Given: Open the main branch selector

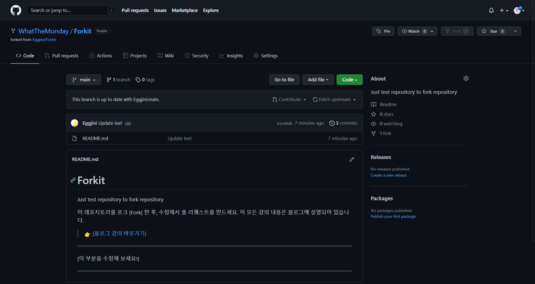Looking at the screenshot, I should point(84,80).
